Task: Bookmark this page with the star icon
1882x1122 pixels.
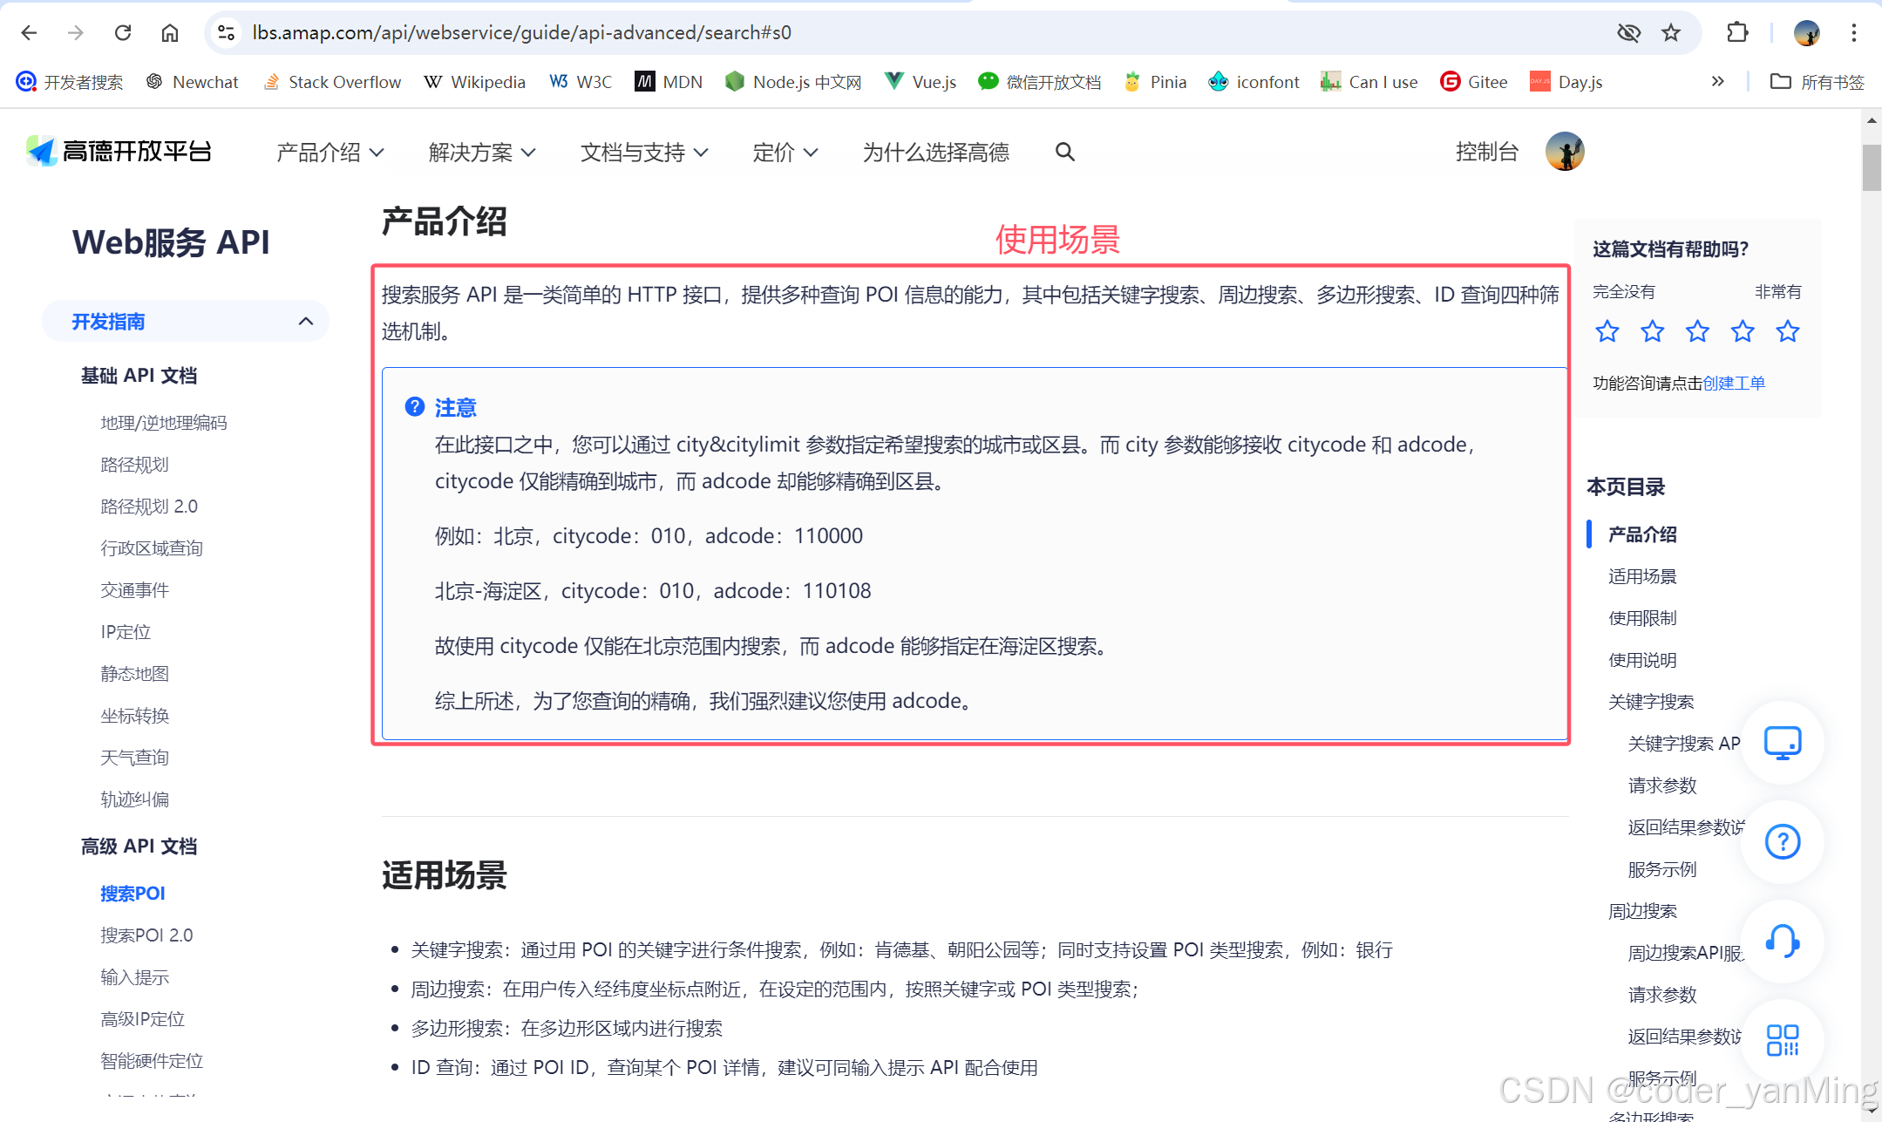Action: point(1671,33)
